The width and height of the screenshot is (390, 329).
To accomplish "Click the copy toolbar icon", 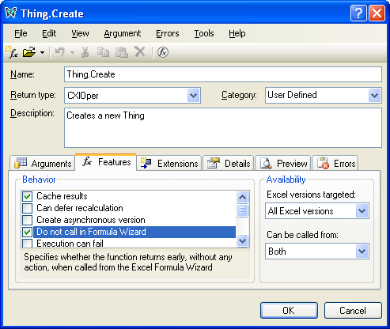I will pyautogui.click(x=103, y=52).
